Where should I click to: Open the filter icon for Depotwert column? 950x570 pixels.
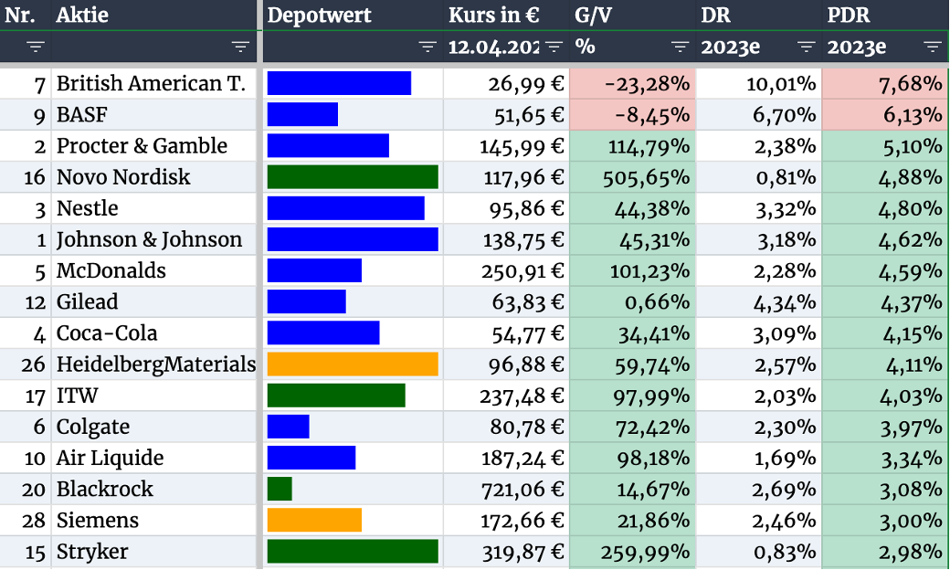pos(427,47)
